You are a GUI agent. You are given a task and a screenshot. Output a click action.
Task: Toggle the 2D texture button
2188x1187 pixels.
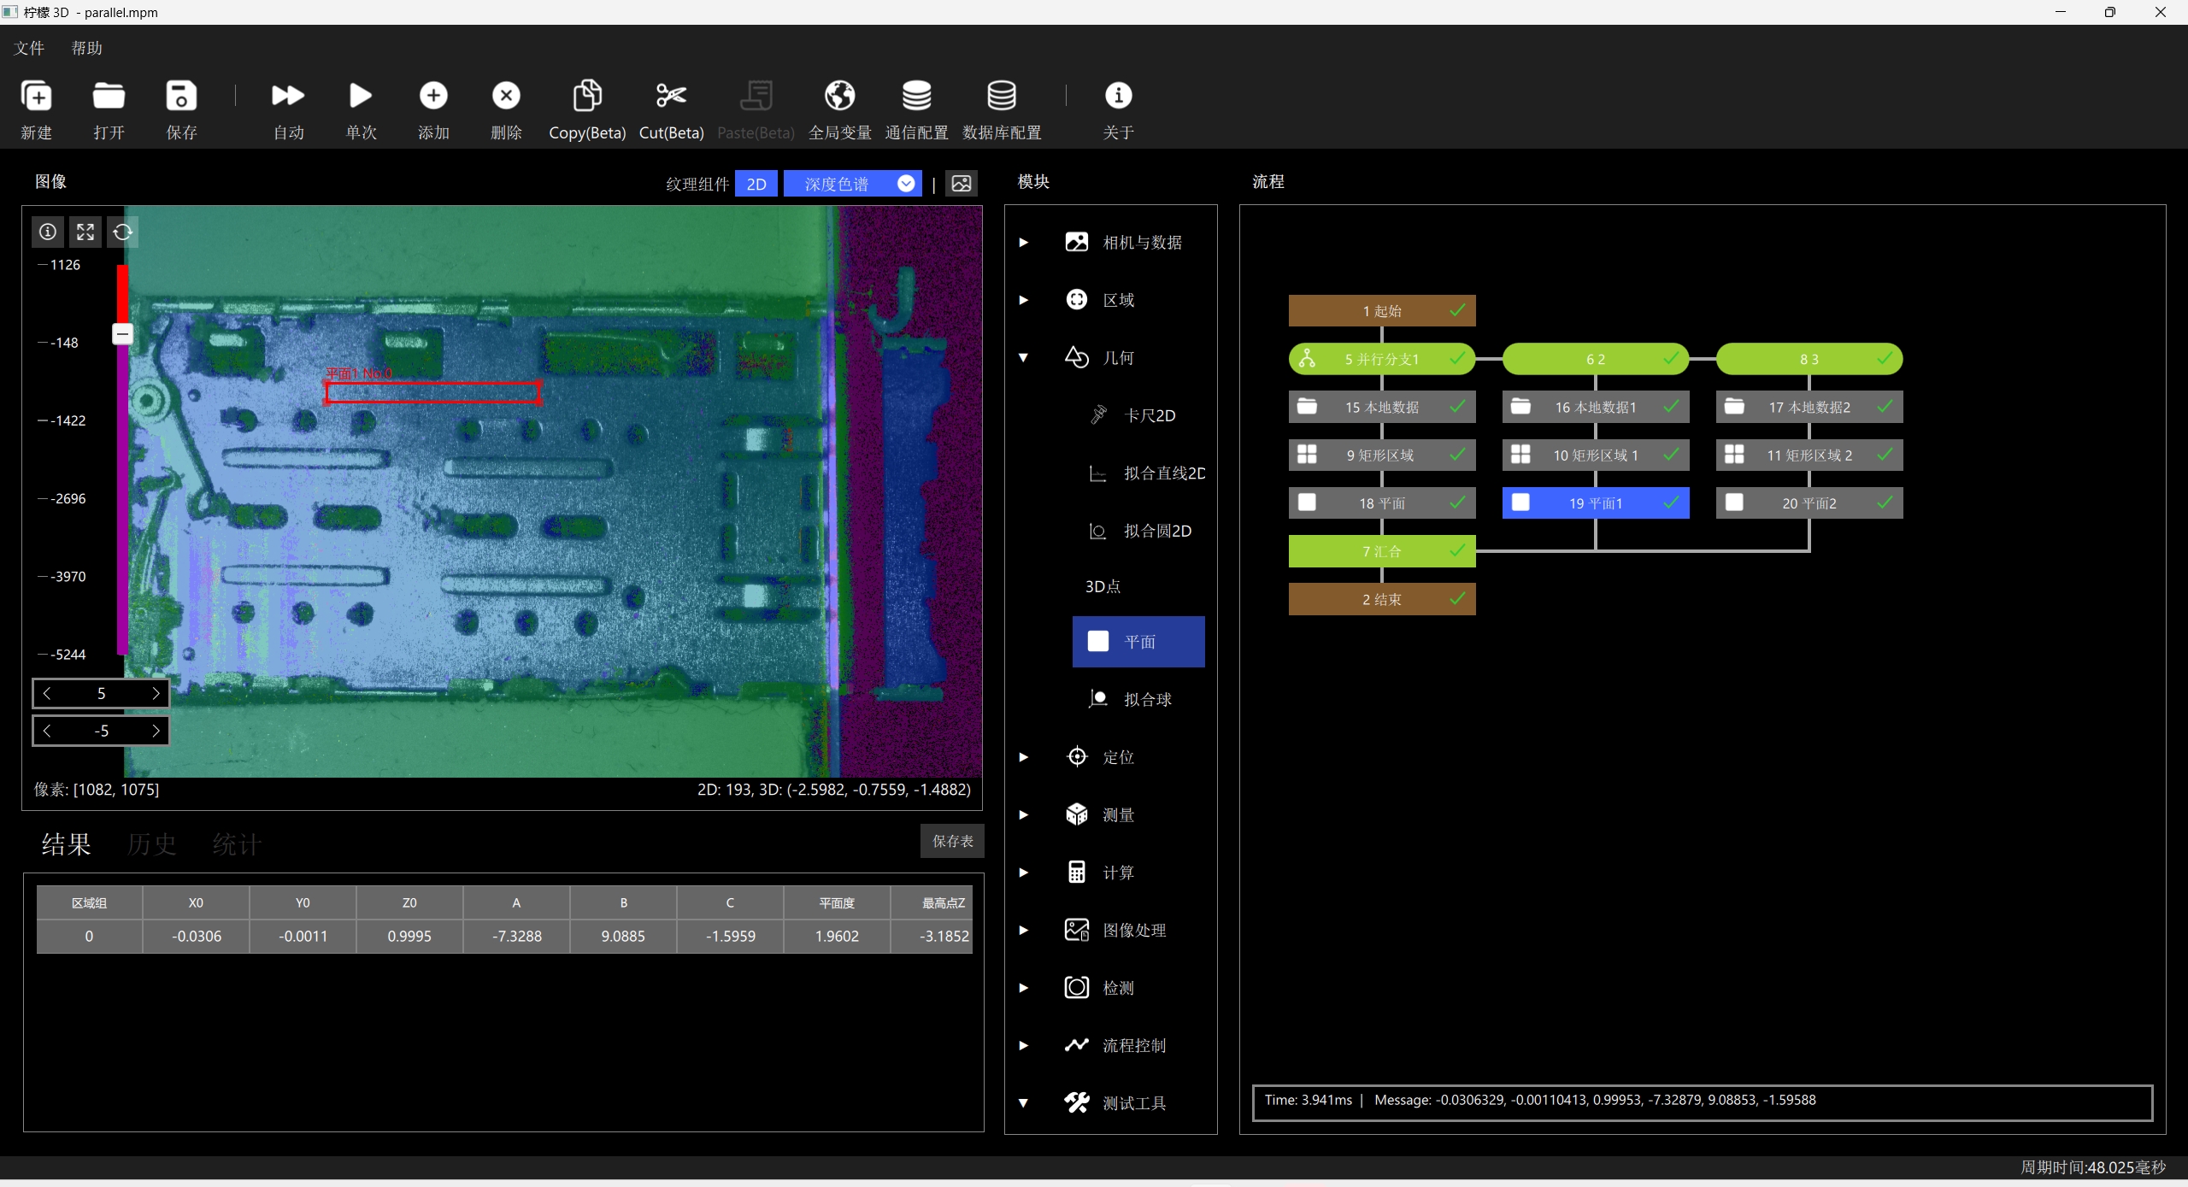[756, 184]
